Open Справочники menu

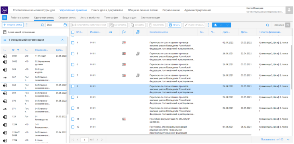pyautogui.click(x=171, y=10)
